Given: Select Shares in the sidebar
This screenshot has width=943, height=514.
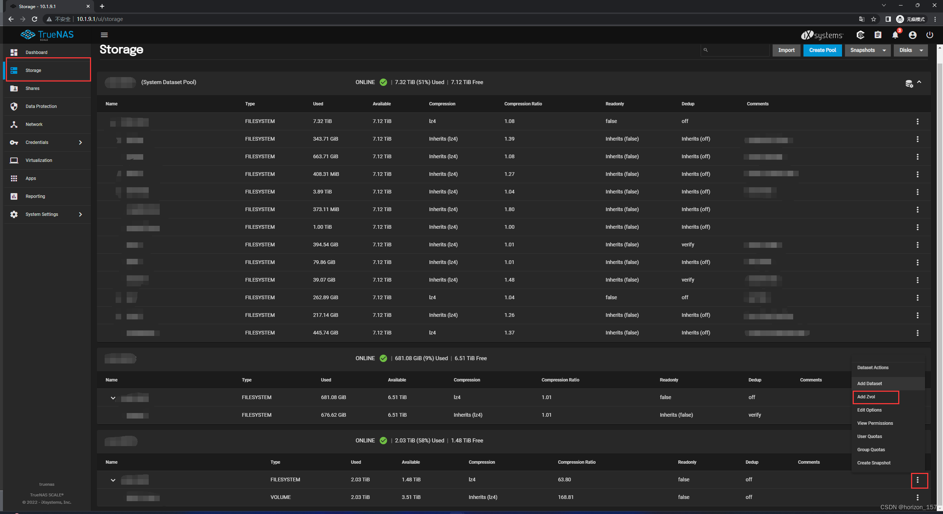Looking at the screenshot, I should coord(32,88).
